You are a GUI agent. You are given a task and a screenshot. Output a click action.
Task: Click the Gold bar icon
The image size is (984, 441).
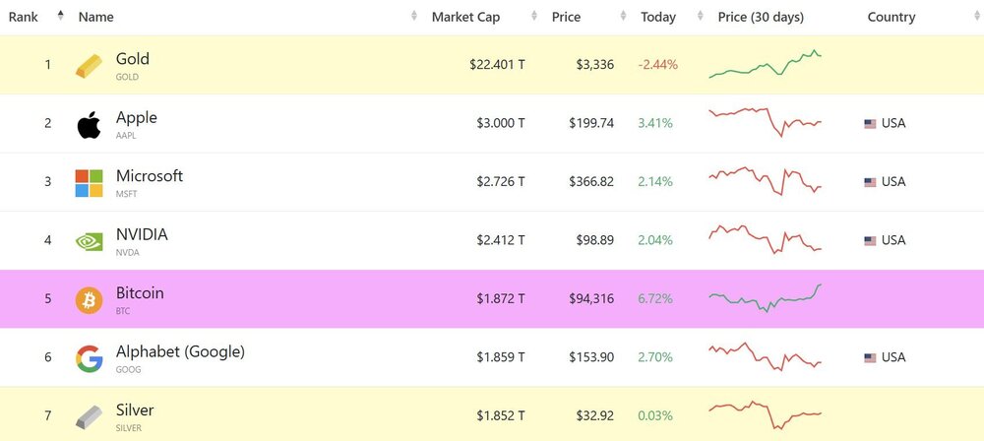89,66
